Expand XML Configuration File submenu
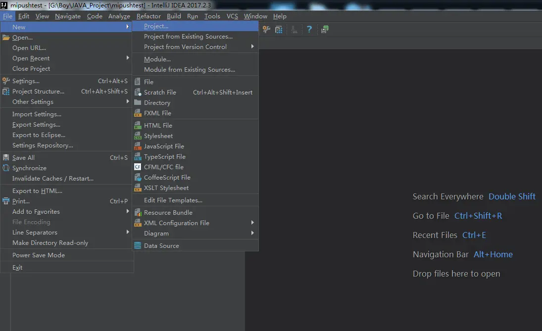 coord(196,223)
